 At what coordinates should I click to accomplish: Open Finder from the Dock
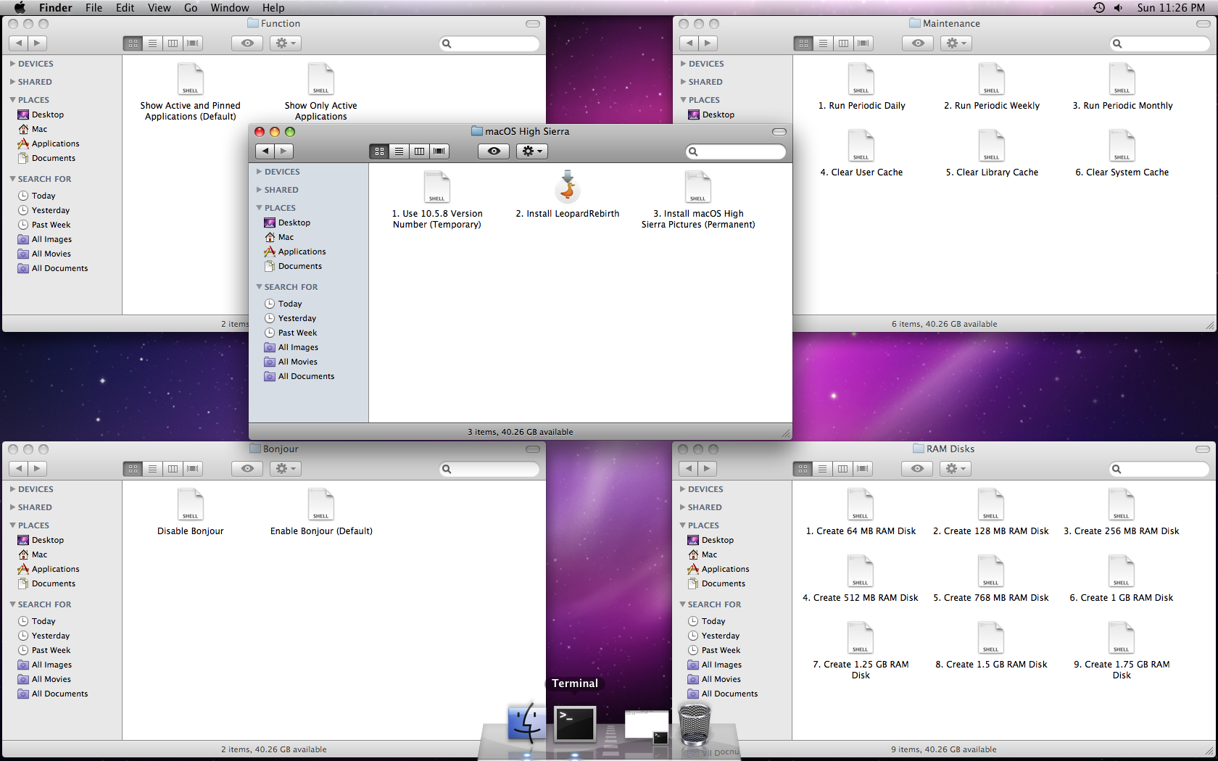coord(527,723)
